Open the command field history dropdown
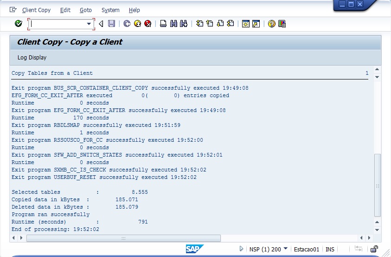The image size is (391, 257). pyautogui.click(x=89, y=24)
